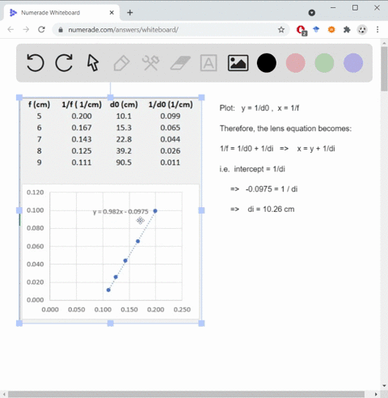Click the table cell showing 0.099
Screen dimensions: 388x398
171,116
